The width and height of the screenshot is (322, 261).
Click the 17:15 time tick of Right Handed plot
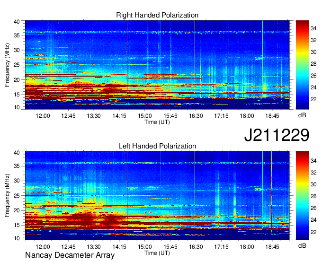(221, 116)
